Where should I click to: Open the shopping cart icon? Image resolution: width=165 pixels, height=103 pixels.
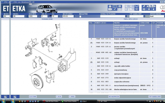coord(137,9)
